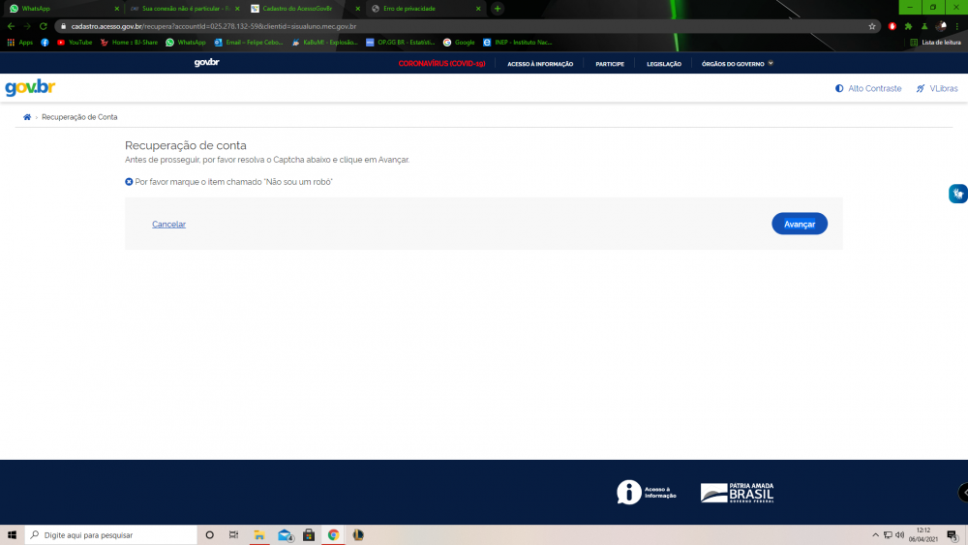Open the OP.GG BR bookmark
This screenshot has width=968, height=545.
click(x=400, y=43)
